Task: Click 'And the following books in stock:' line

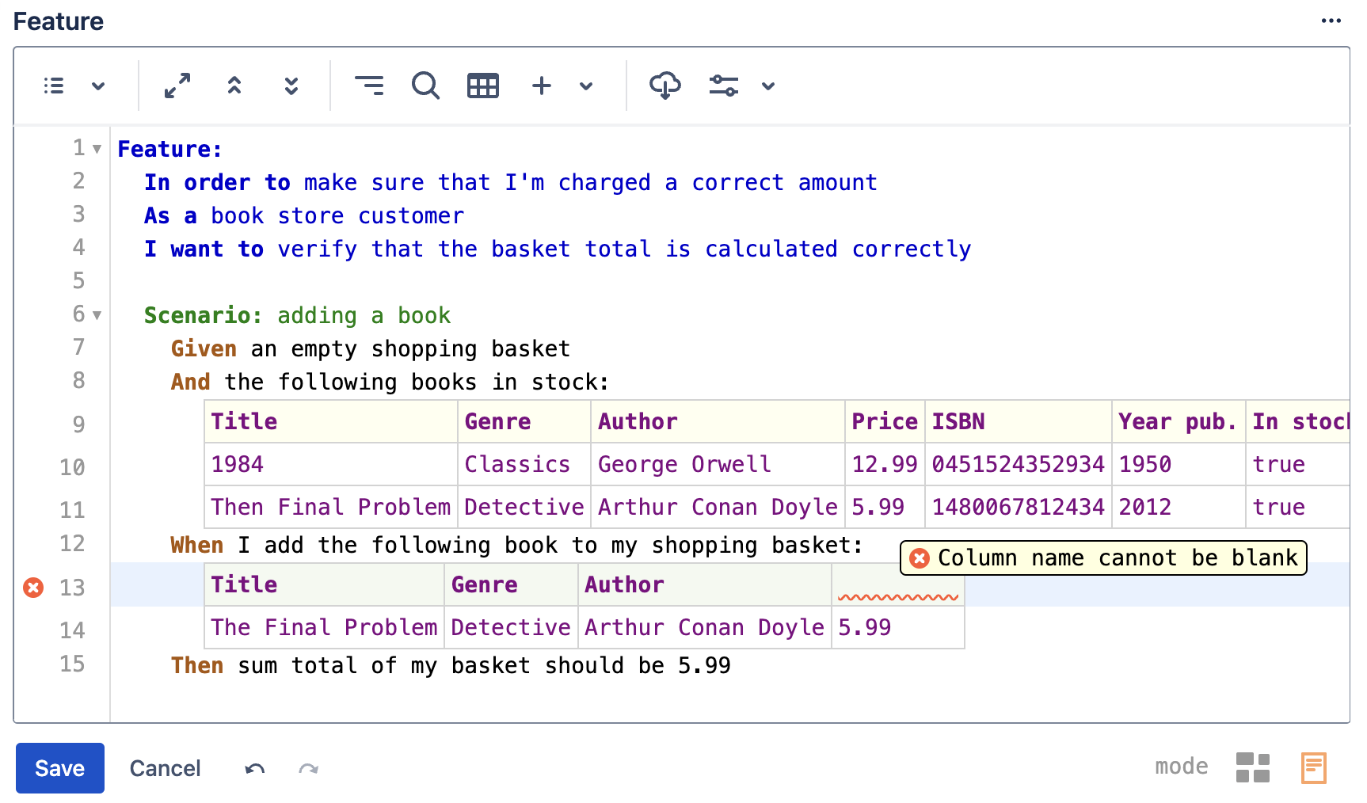Action: click(390, 382)
